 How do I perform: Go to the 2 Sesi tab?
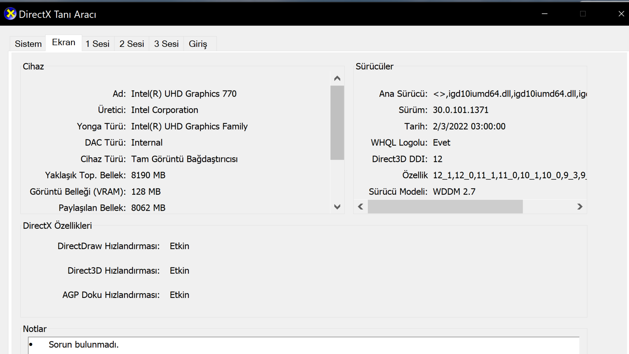[132, 44]
